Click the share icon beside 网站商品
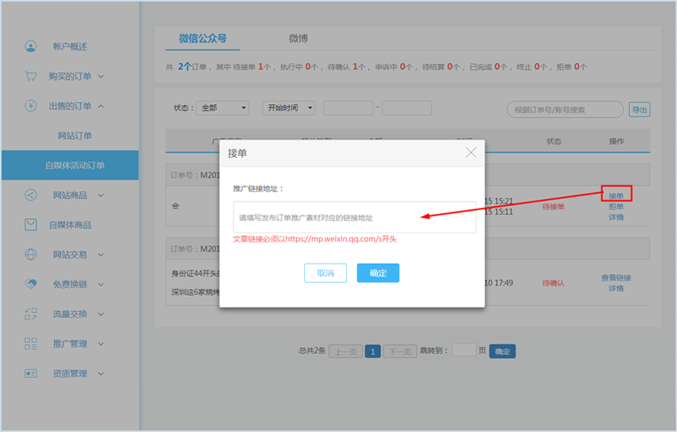The image size is (677, 432). tap(30, 195)
